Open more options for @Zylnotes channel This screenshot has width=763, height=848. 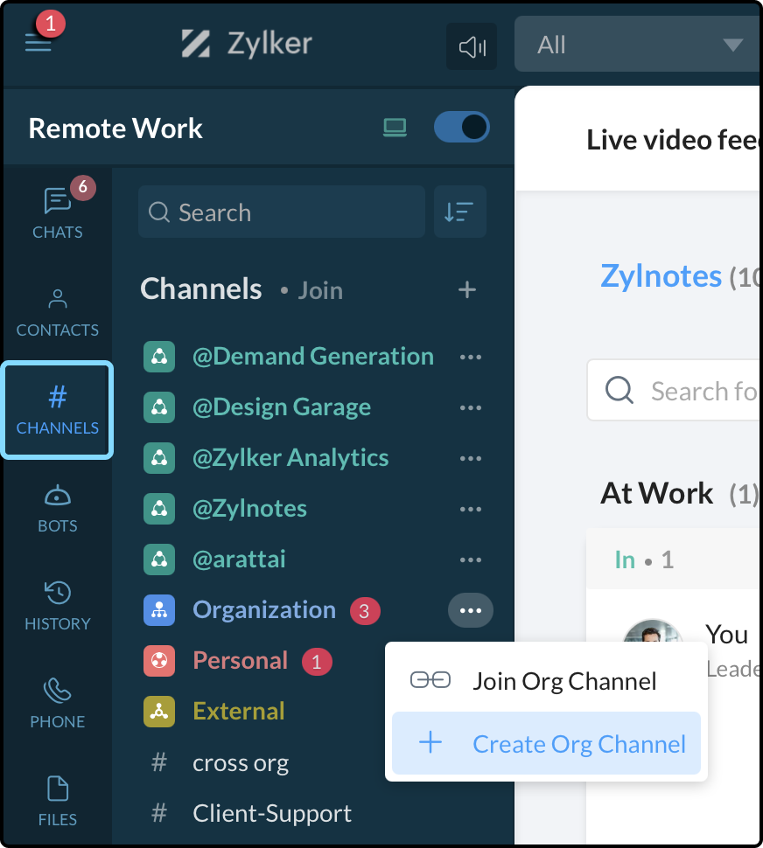[x=470, y=510]
